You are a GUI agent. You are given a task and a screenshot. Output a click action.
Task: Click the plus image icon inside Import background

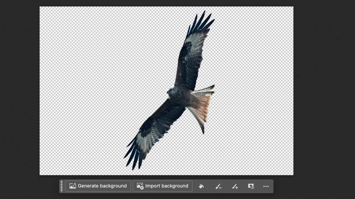coord(140,186)
